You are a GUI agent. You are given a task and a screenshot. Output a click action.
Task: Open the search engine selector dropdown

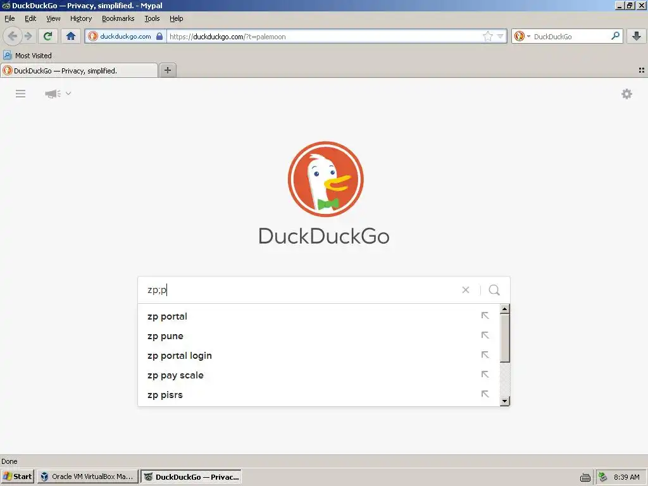point(521,36)
